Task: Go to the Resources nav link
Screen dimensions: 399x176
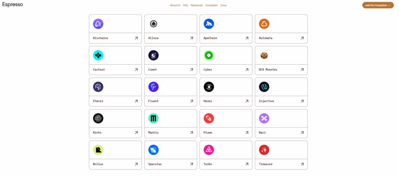Action: [x=197, y=5]
